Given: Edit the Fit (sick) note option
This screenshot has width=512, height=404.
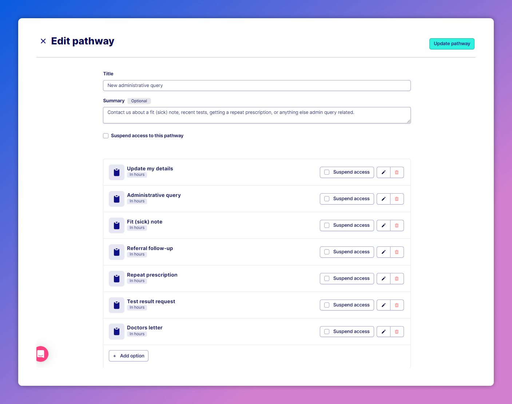Looking at the screenshot, I should (x=383, y=225).
